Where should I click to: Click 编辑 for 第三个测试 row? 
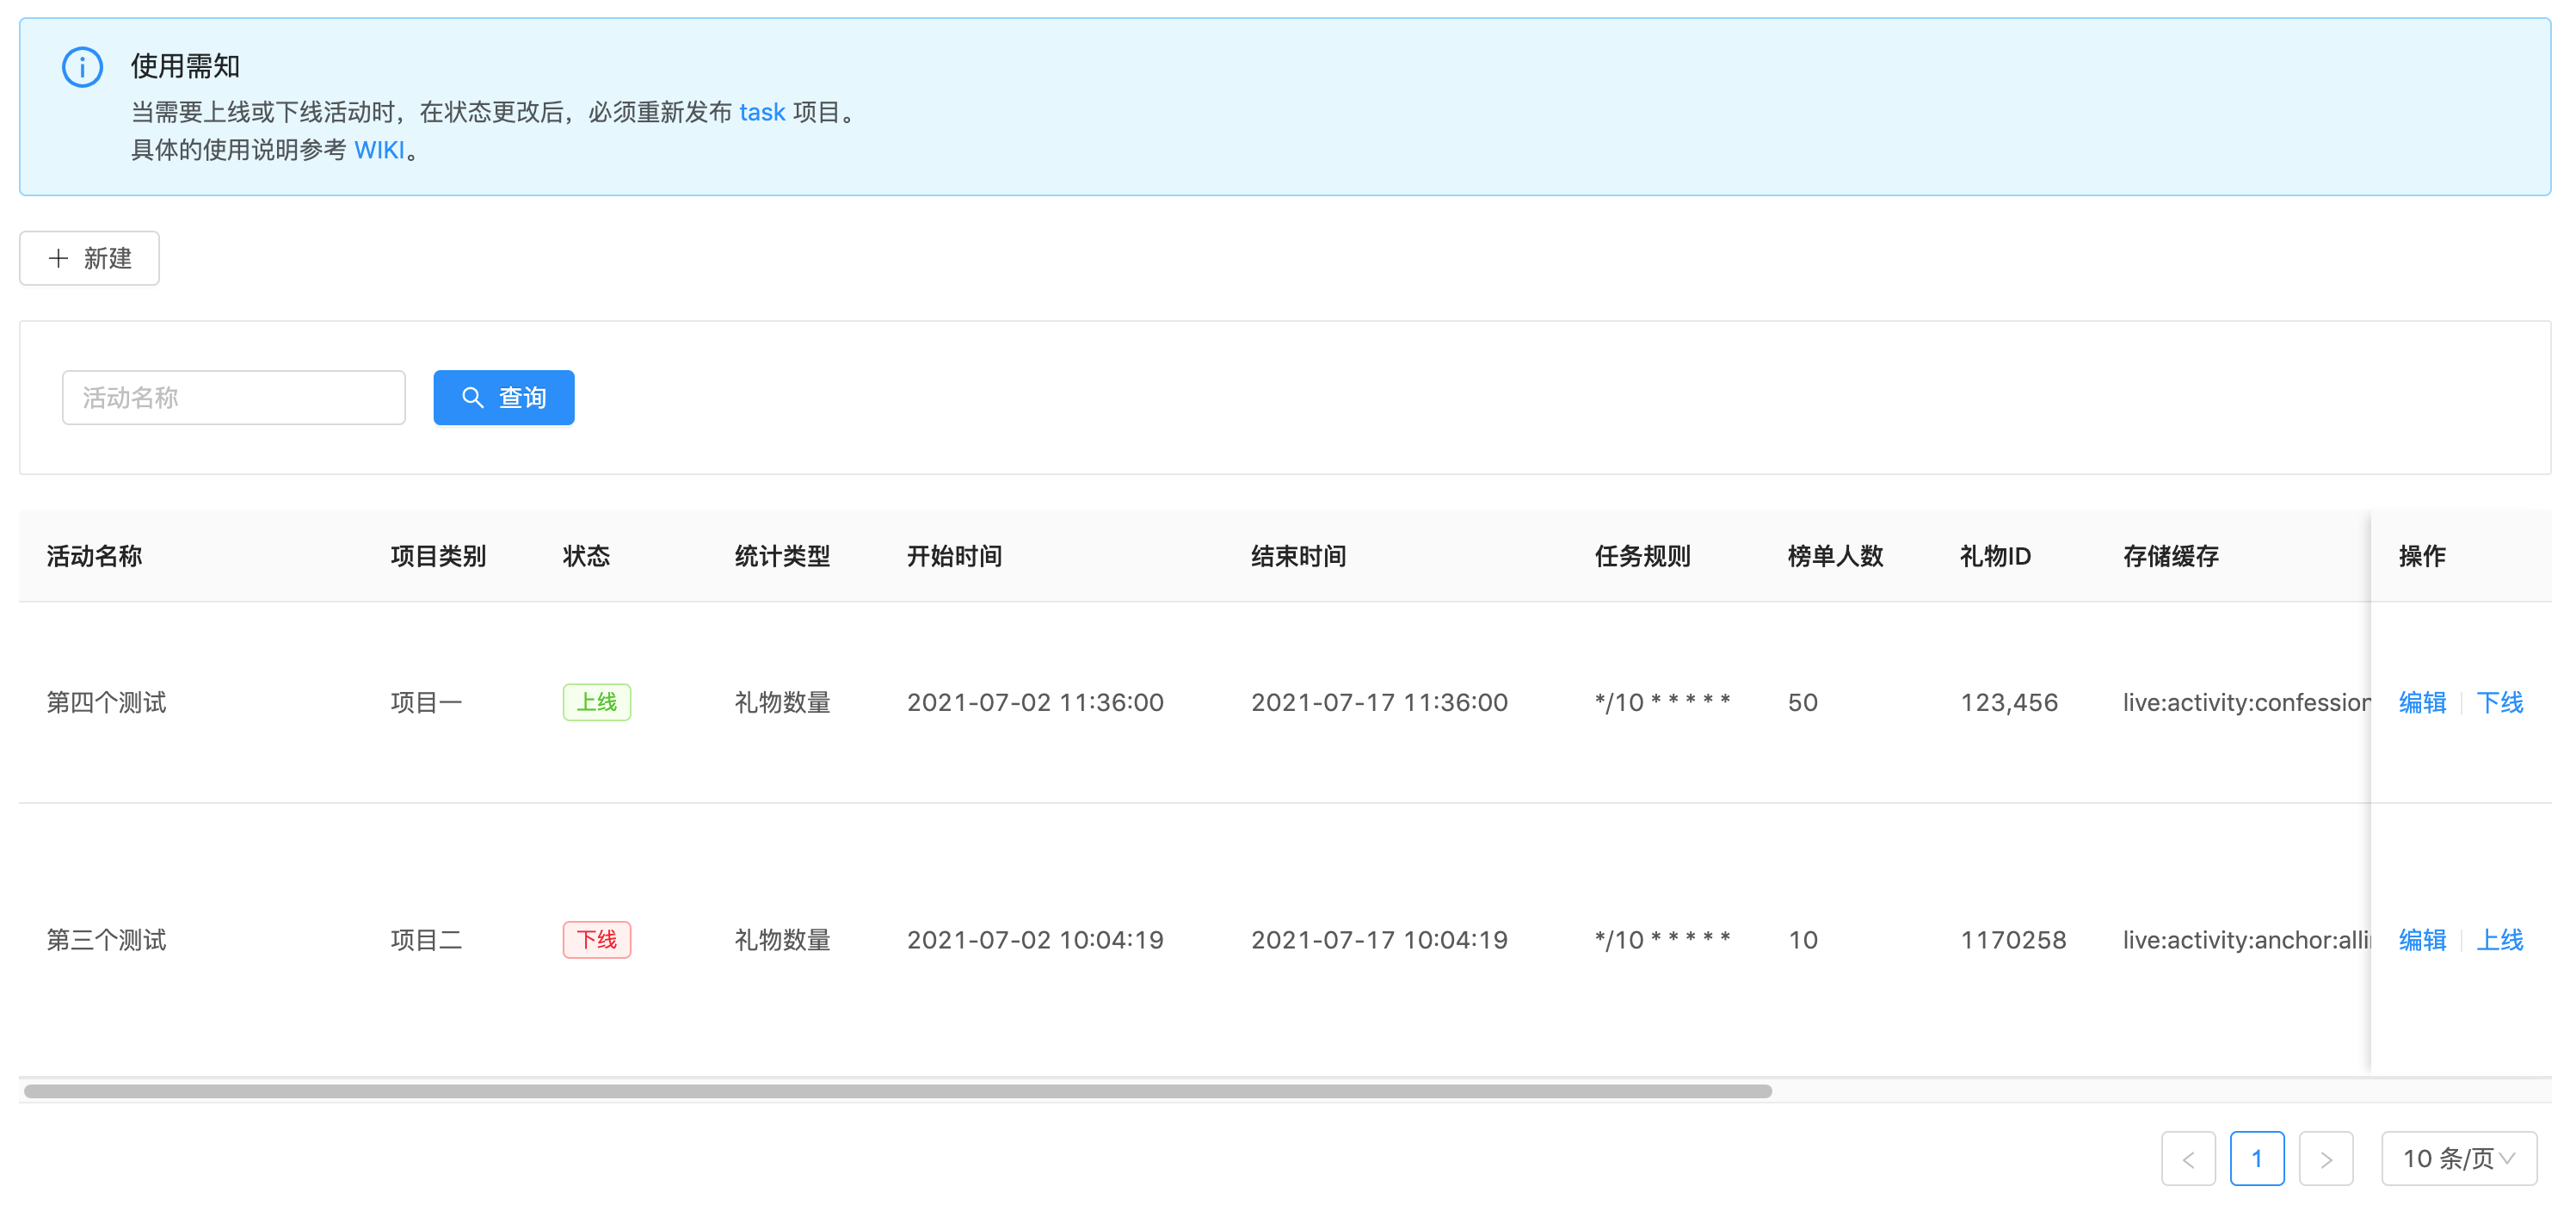pos(2422,940)
